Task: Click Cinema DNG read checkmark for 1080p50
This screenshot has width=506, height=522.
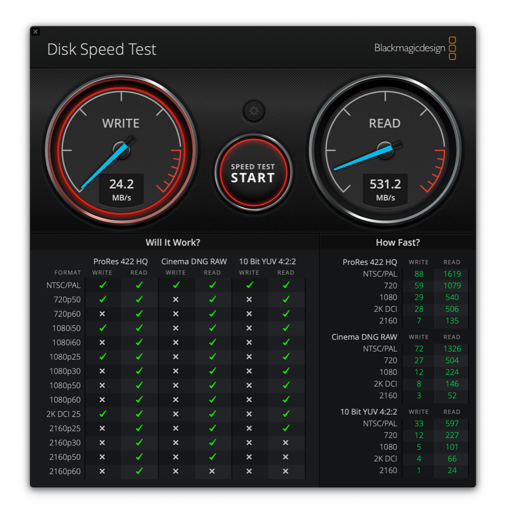Action: tap(212, 385)
